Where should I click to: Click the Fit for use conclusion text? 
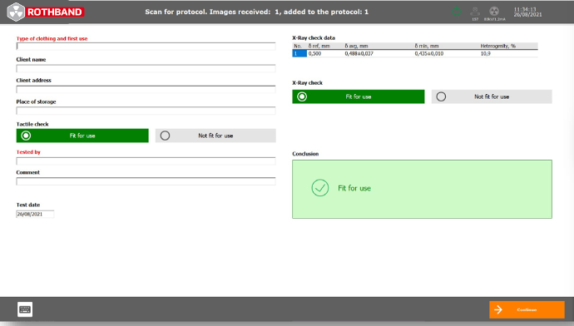pyautogui.click(x=354, y=188)
